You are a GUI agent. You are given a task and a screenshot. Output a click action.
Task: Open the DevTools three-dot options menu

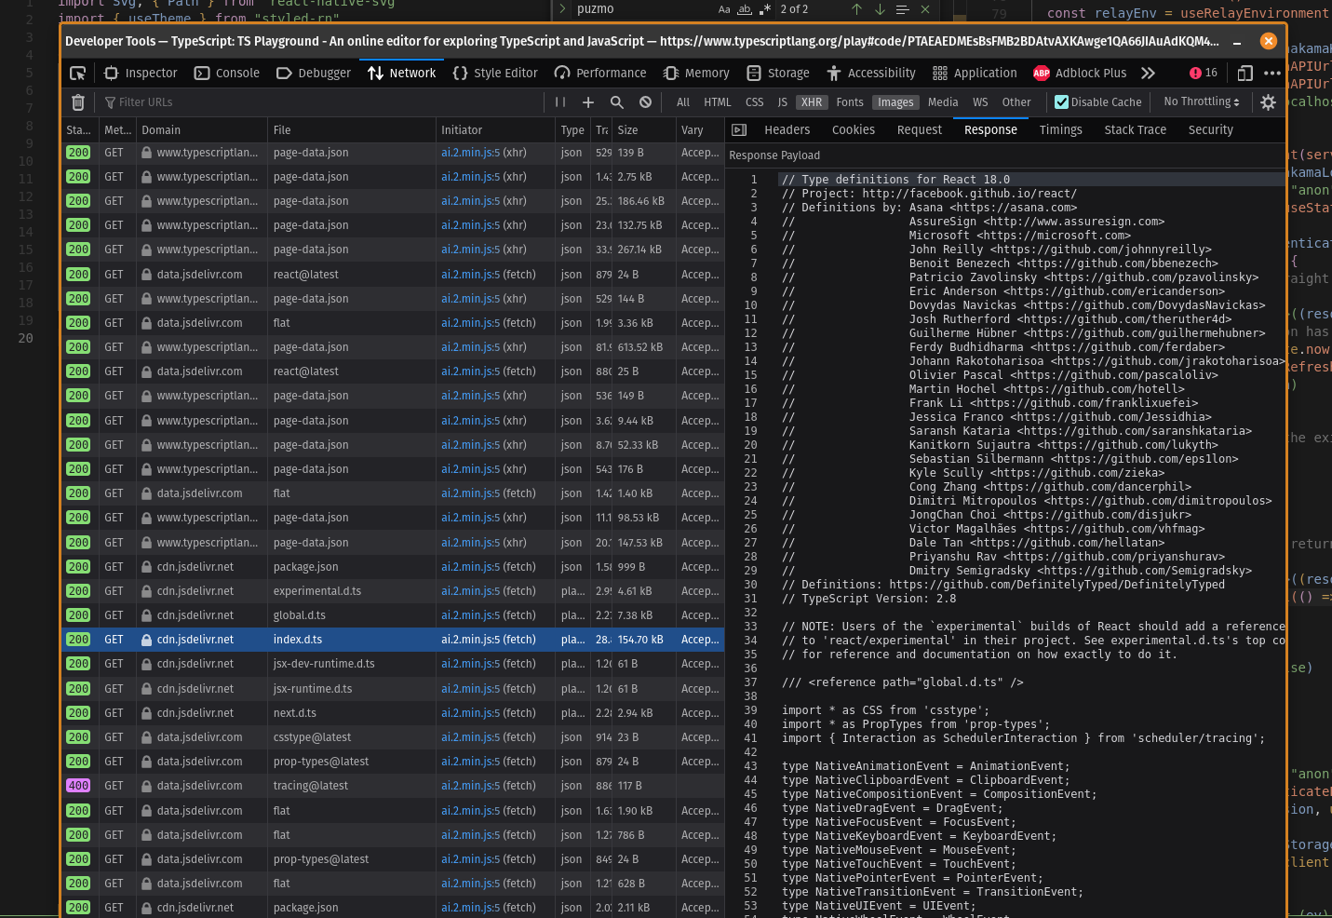click(1272, 73)
